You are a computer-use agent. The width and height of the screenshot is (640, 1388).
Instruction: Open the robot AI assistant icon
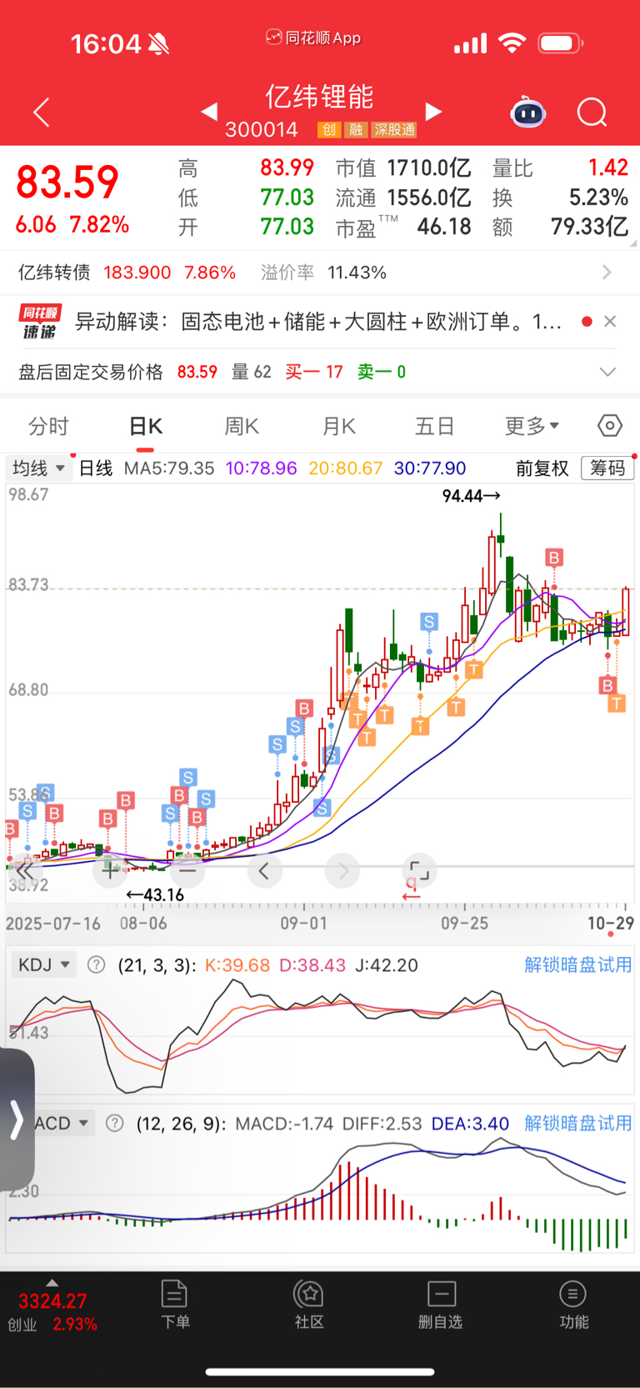click(528, 112)
